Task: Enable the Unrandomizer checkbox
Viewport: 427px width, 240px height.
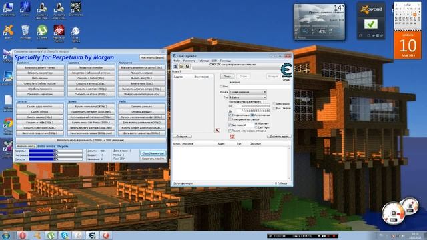Action: click(274, 104)
